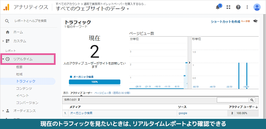Click the Google Analytics logo icon
Screen dimensions: 266x129
(x=6, y=7)
